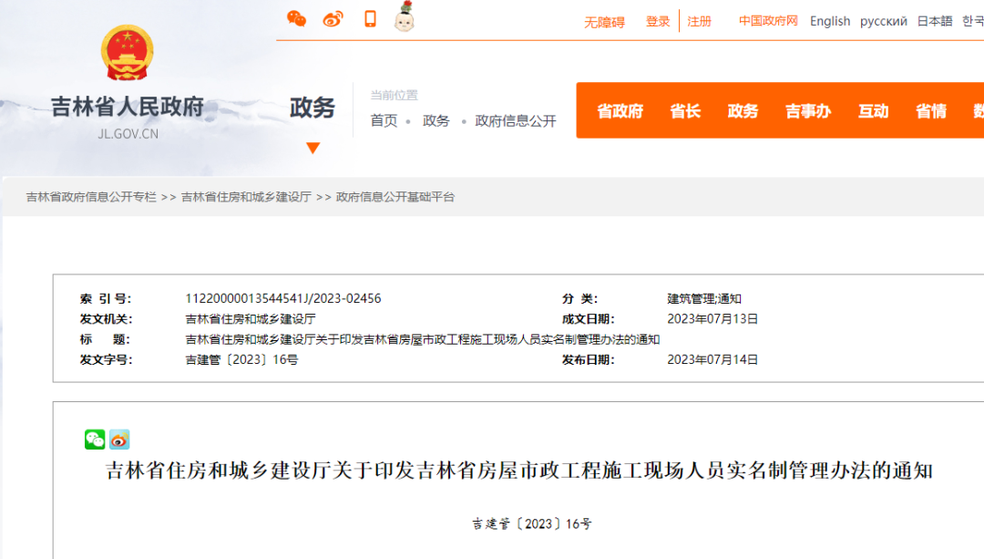Image resolution: width=984 pixels, height=559 pixels.
Task: Click 首页 in the breadcrumb navigation
Action: pos(384,119)
